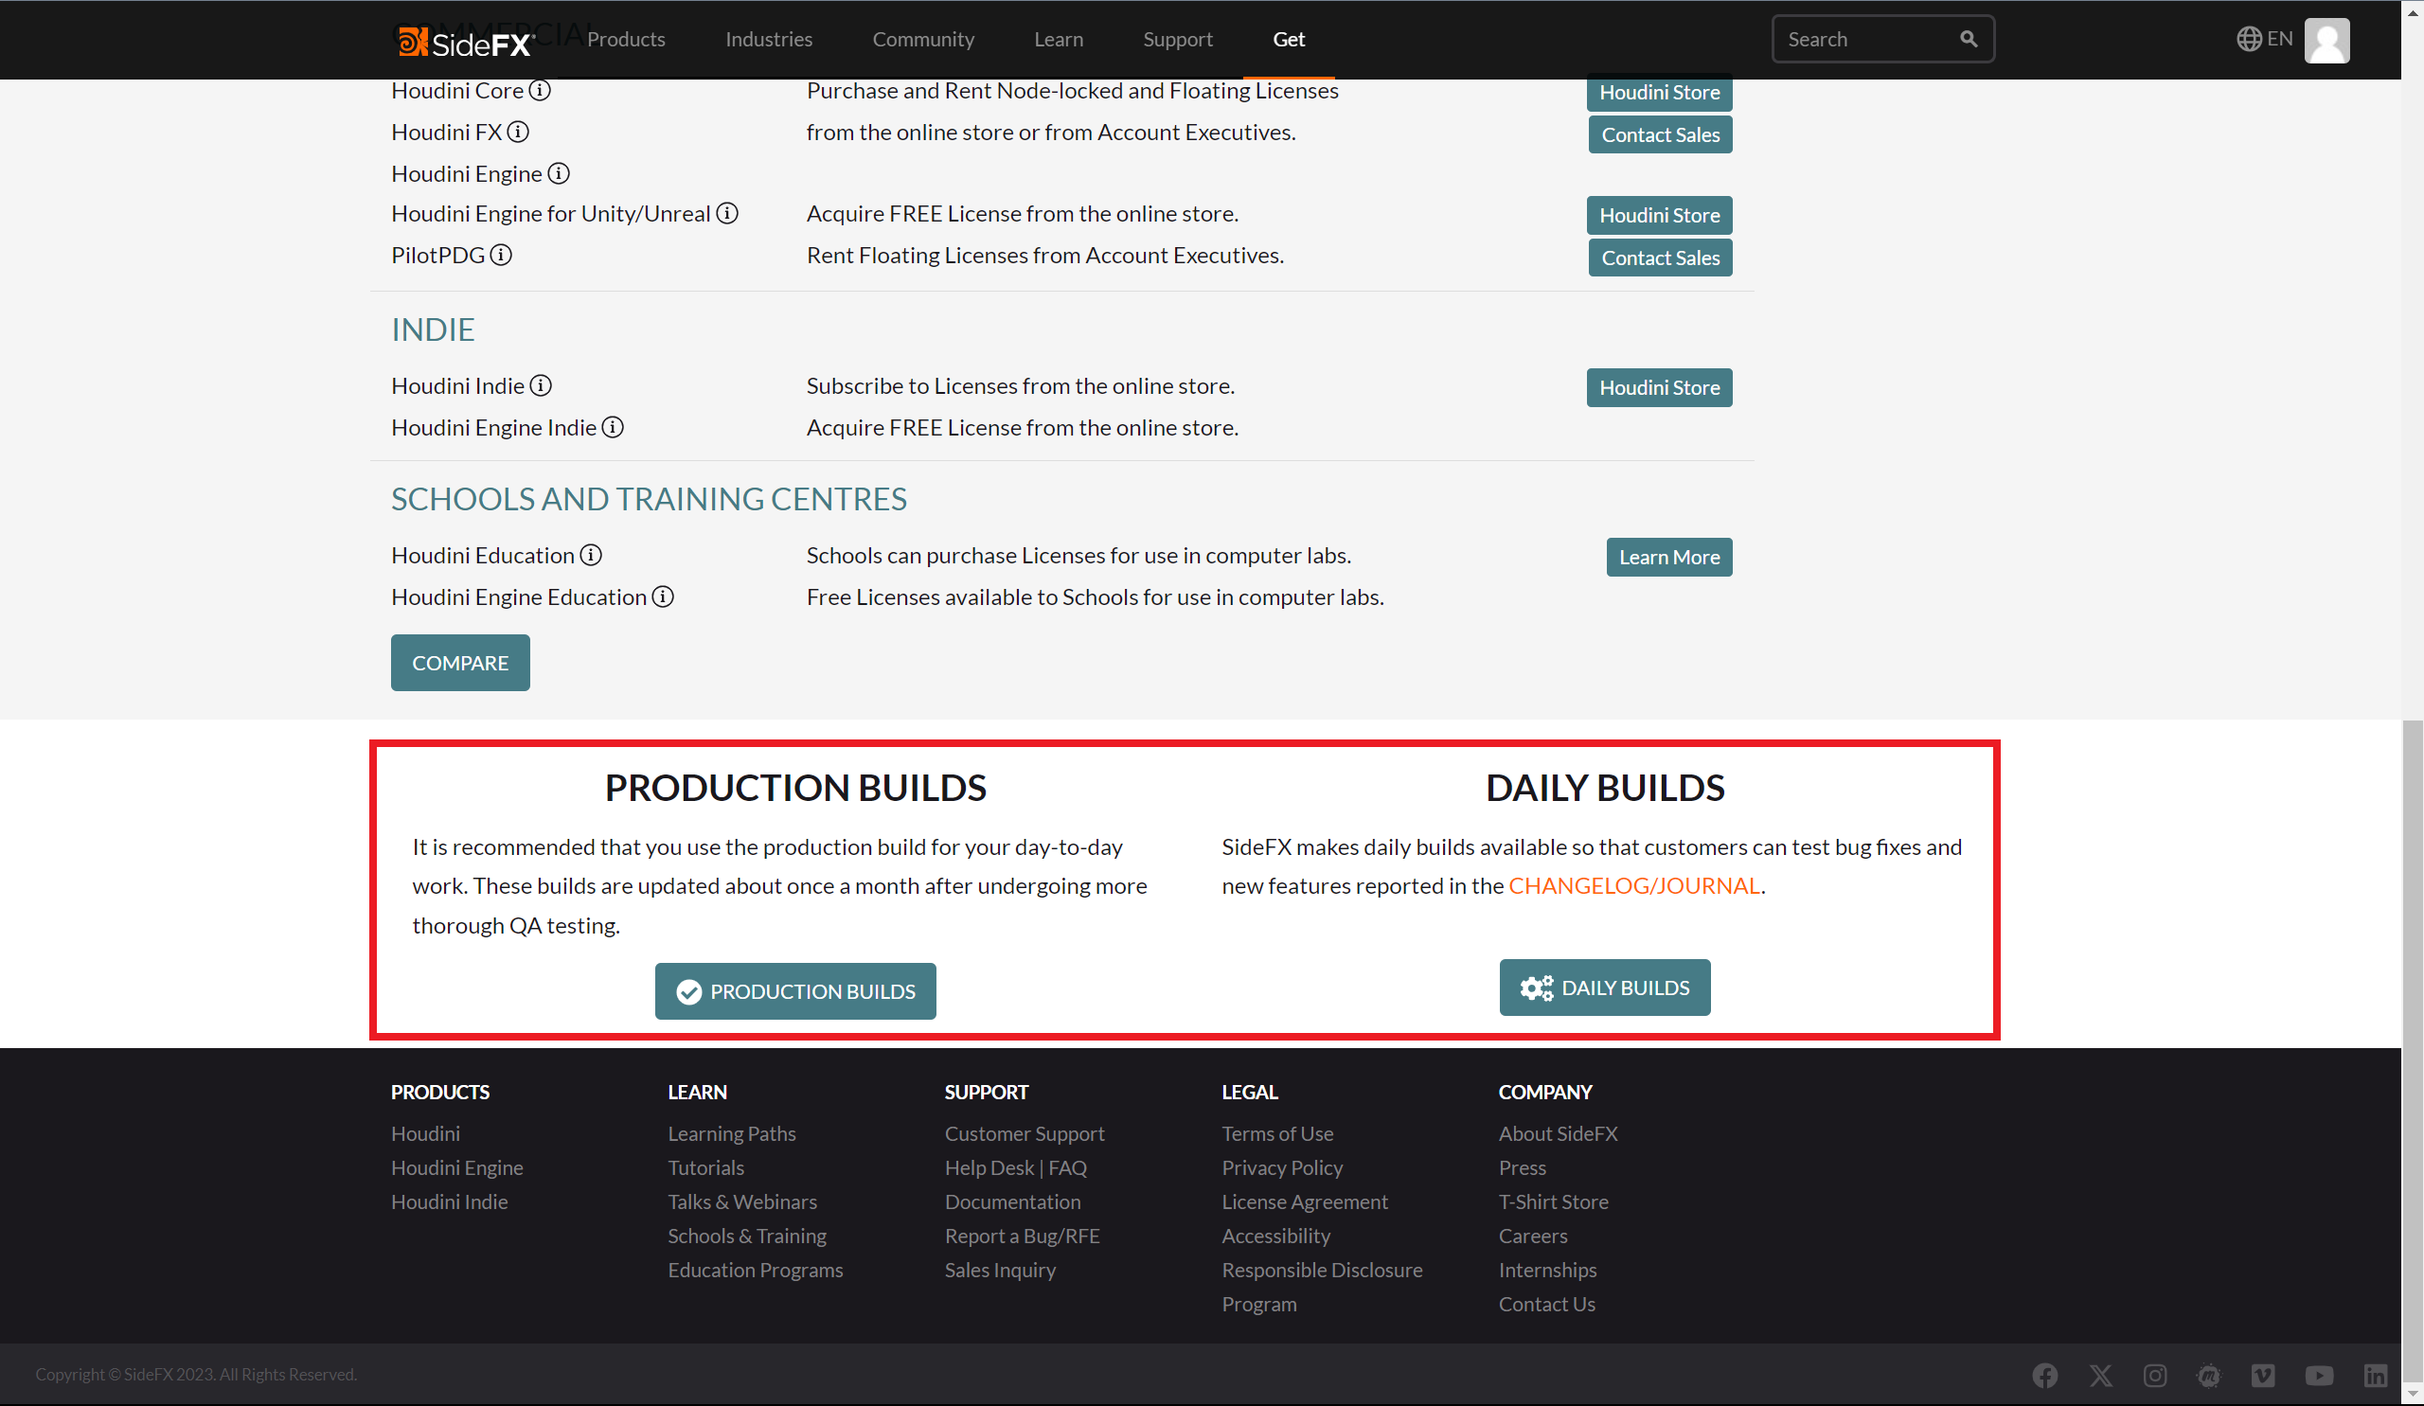Open Tutorials footer link

point(706,1167)
